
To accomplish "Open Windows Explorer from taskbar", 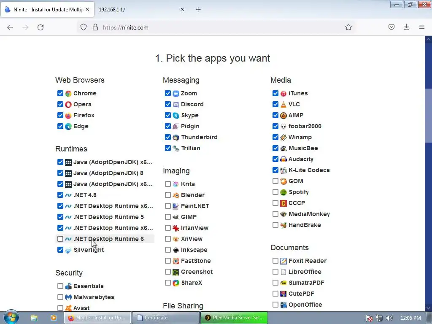I will pyautogui.click(x=34, y=318).
